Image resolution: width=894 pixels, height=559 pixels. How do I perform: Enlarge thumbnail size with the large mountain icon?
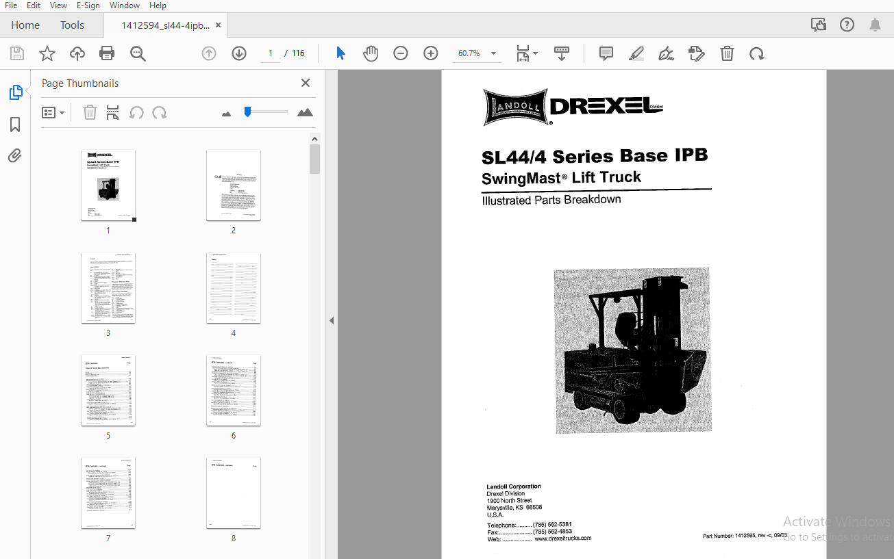[305, 112]
